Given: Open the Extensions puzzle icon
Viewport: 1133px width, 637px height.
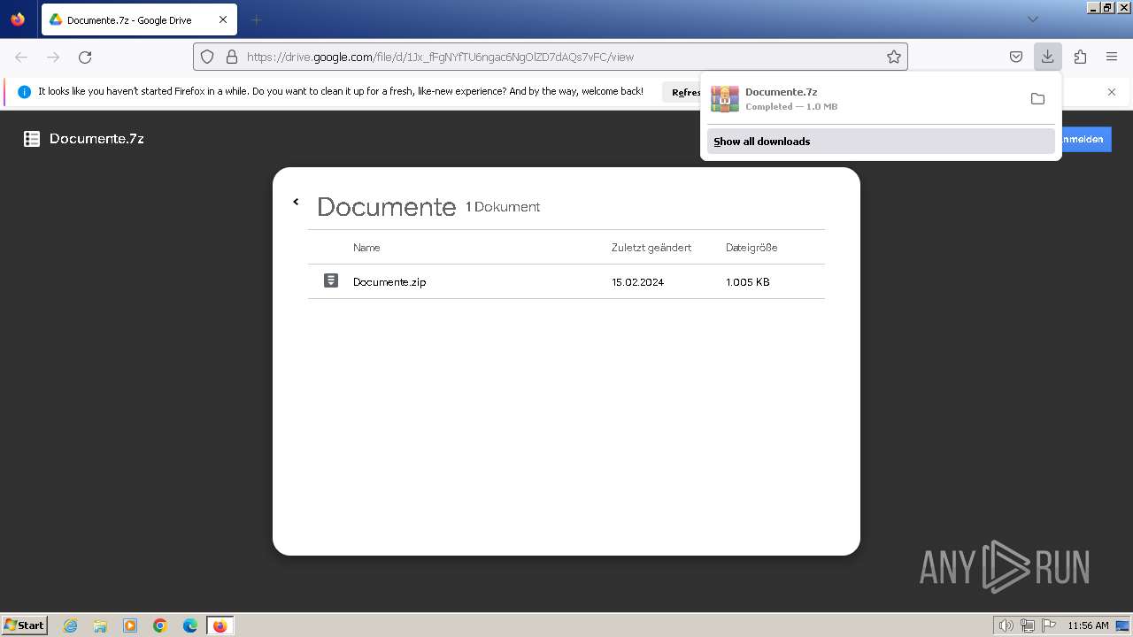Looking at the screenshot, I should pos(1080,57).
